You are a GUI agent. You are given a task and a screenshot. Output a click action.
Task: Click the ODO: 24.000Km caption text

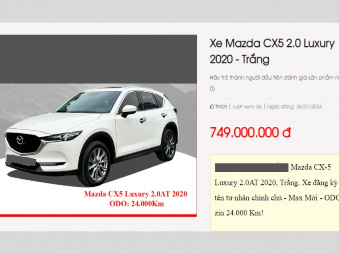[x=136, y=204]
